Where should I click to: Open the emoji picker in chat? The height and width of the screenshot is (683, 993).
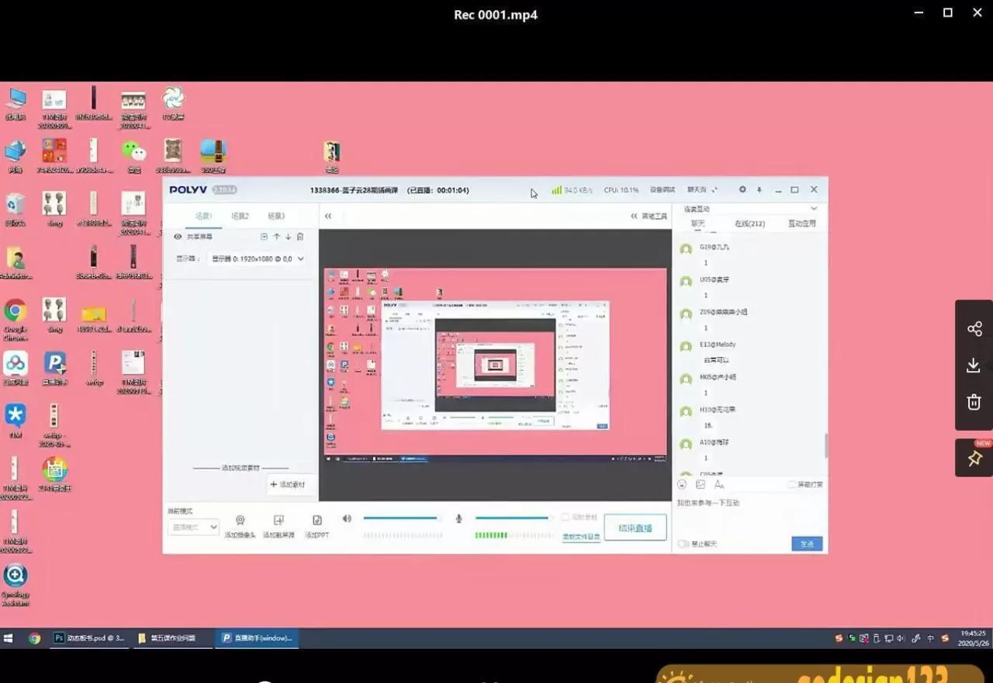coord(682,484)
